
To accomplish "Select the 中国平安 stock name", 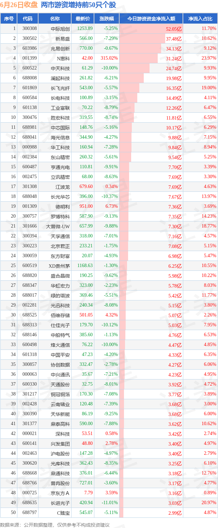I will 60,355.
